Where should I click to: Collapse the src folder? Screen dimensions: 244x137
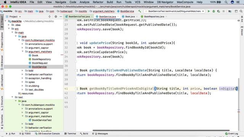click(9, 29)
